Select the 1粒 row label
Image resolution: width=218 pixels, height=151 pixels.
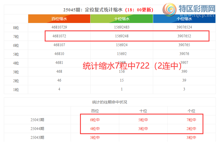click(16, 90)
